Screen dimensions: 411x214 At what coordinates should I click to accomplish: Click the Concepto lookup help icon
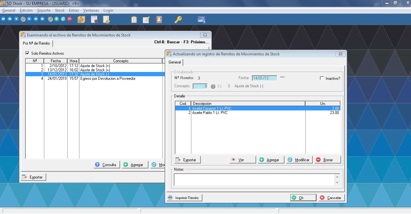[213, 86]
